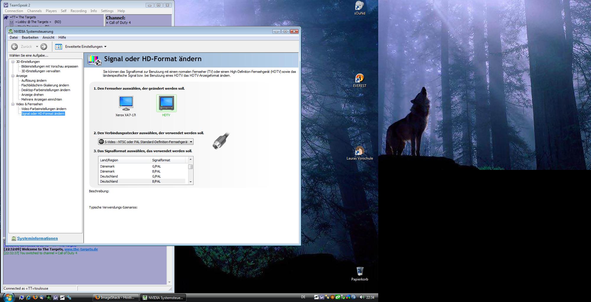
Task: Switch to ImageShack Firefox taskbar button
Action: (116, 298)
